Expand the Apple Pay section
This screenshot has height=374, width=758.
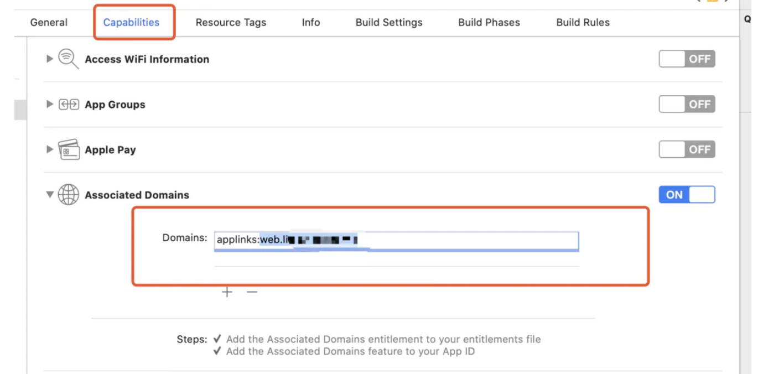pyautogui.click(x=50, y=149)
